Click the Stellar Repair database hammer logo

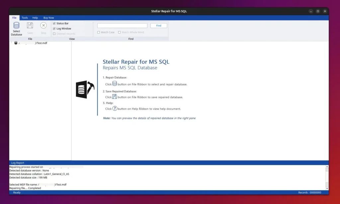(x=85, y=89)
